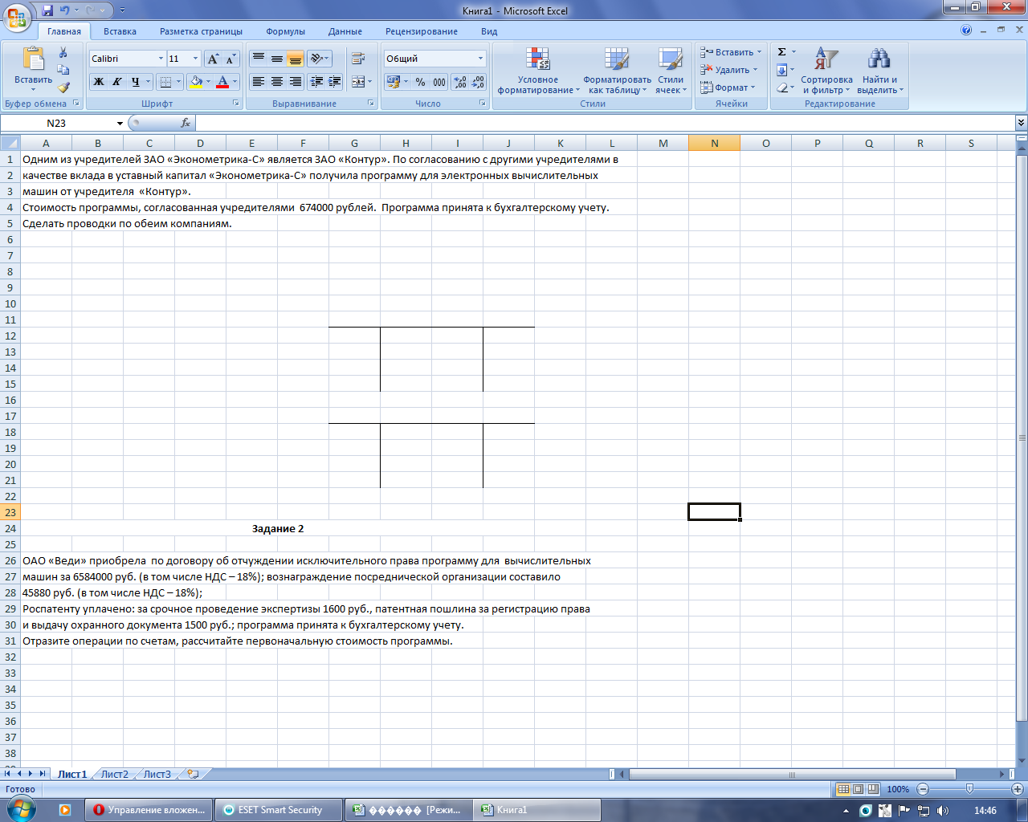
Task: Switch to sheet tab Лист2
Action: 114,775
